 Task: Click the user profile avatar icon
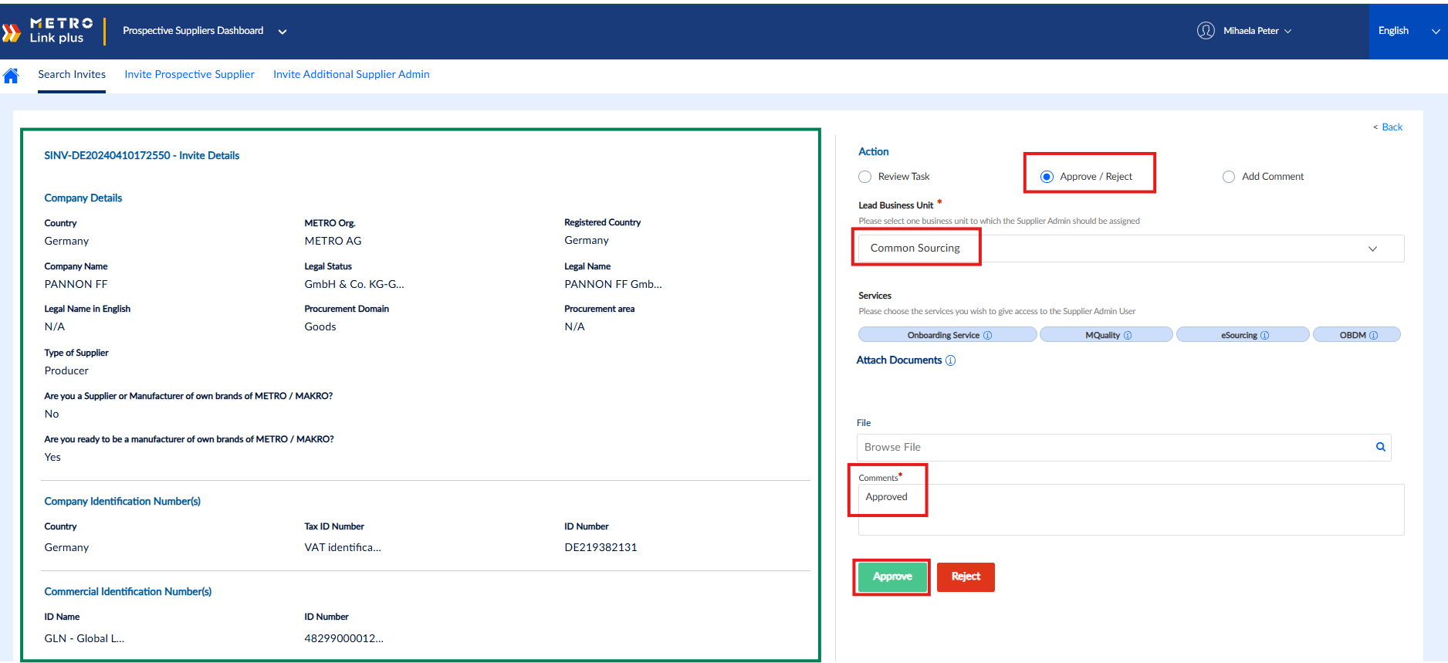1206,31
